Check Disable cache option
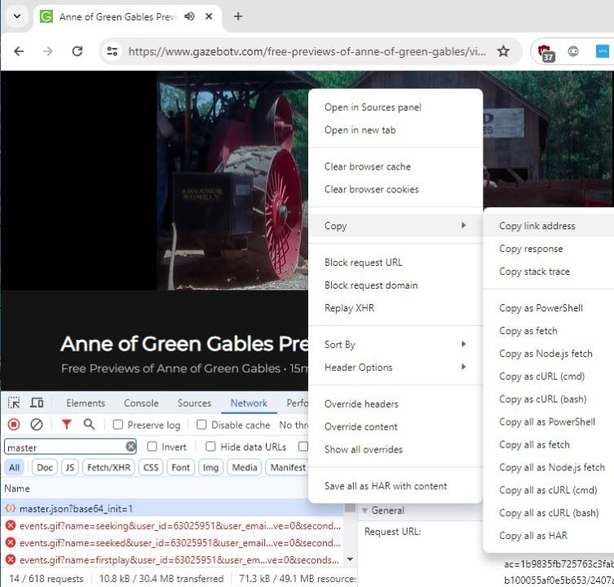 tap(202, 425)
